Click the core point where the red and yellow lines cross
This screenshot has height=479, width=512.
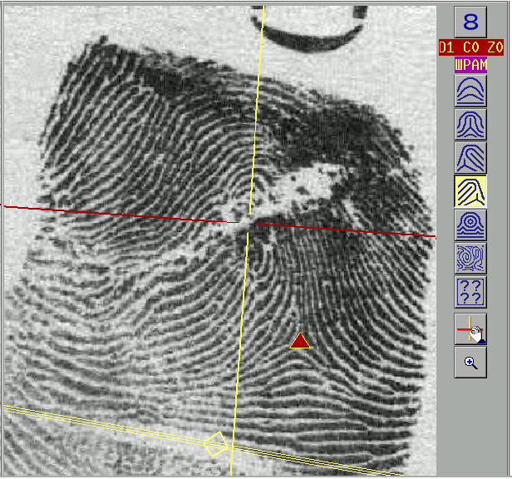point(249,224)
